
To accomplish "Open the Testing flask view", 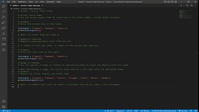I will (x=4, y=34).
